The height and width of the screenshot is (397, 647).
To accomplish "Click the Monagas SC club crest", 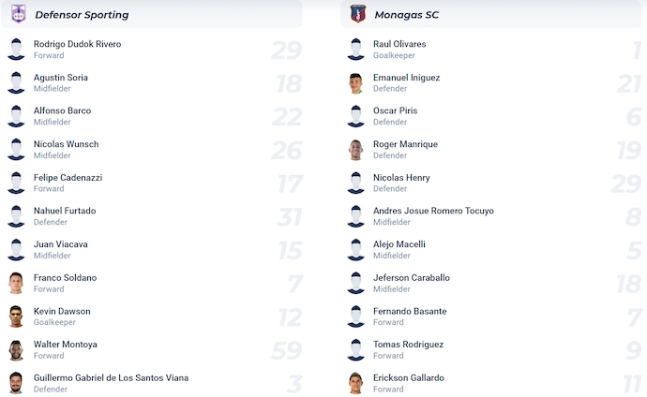I will tap(356, 14).
